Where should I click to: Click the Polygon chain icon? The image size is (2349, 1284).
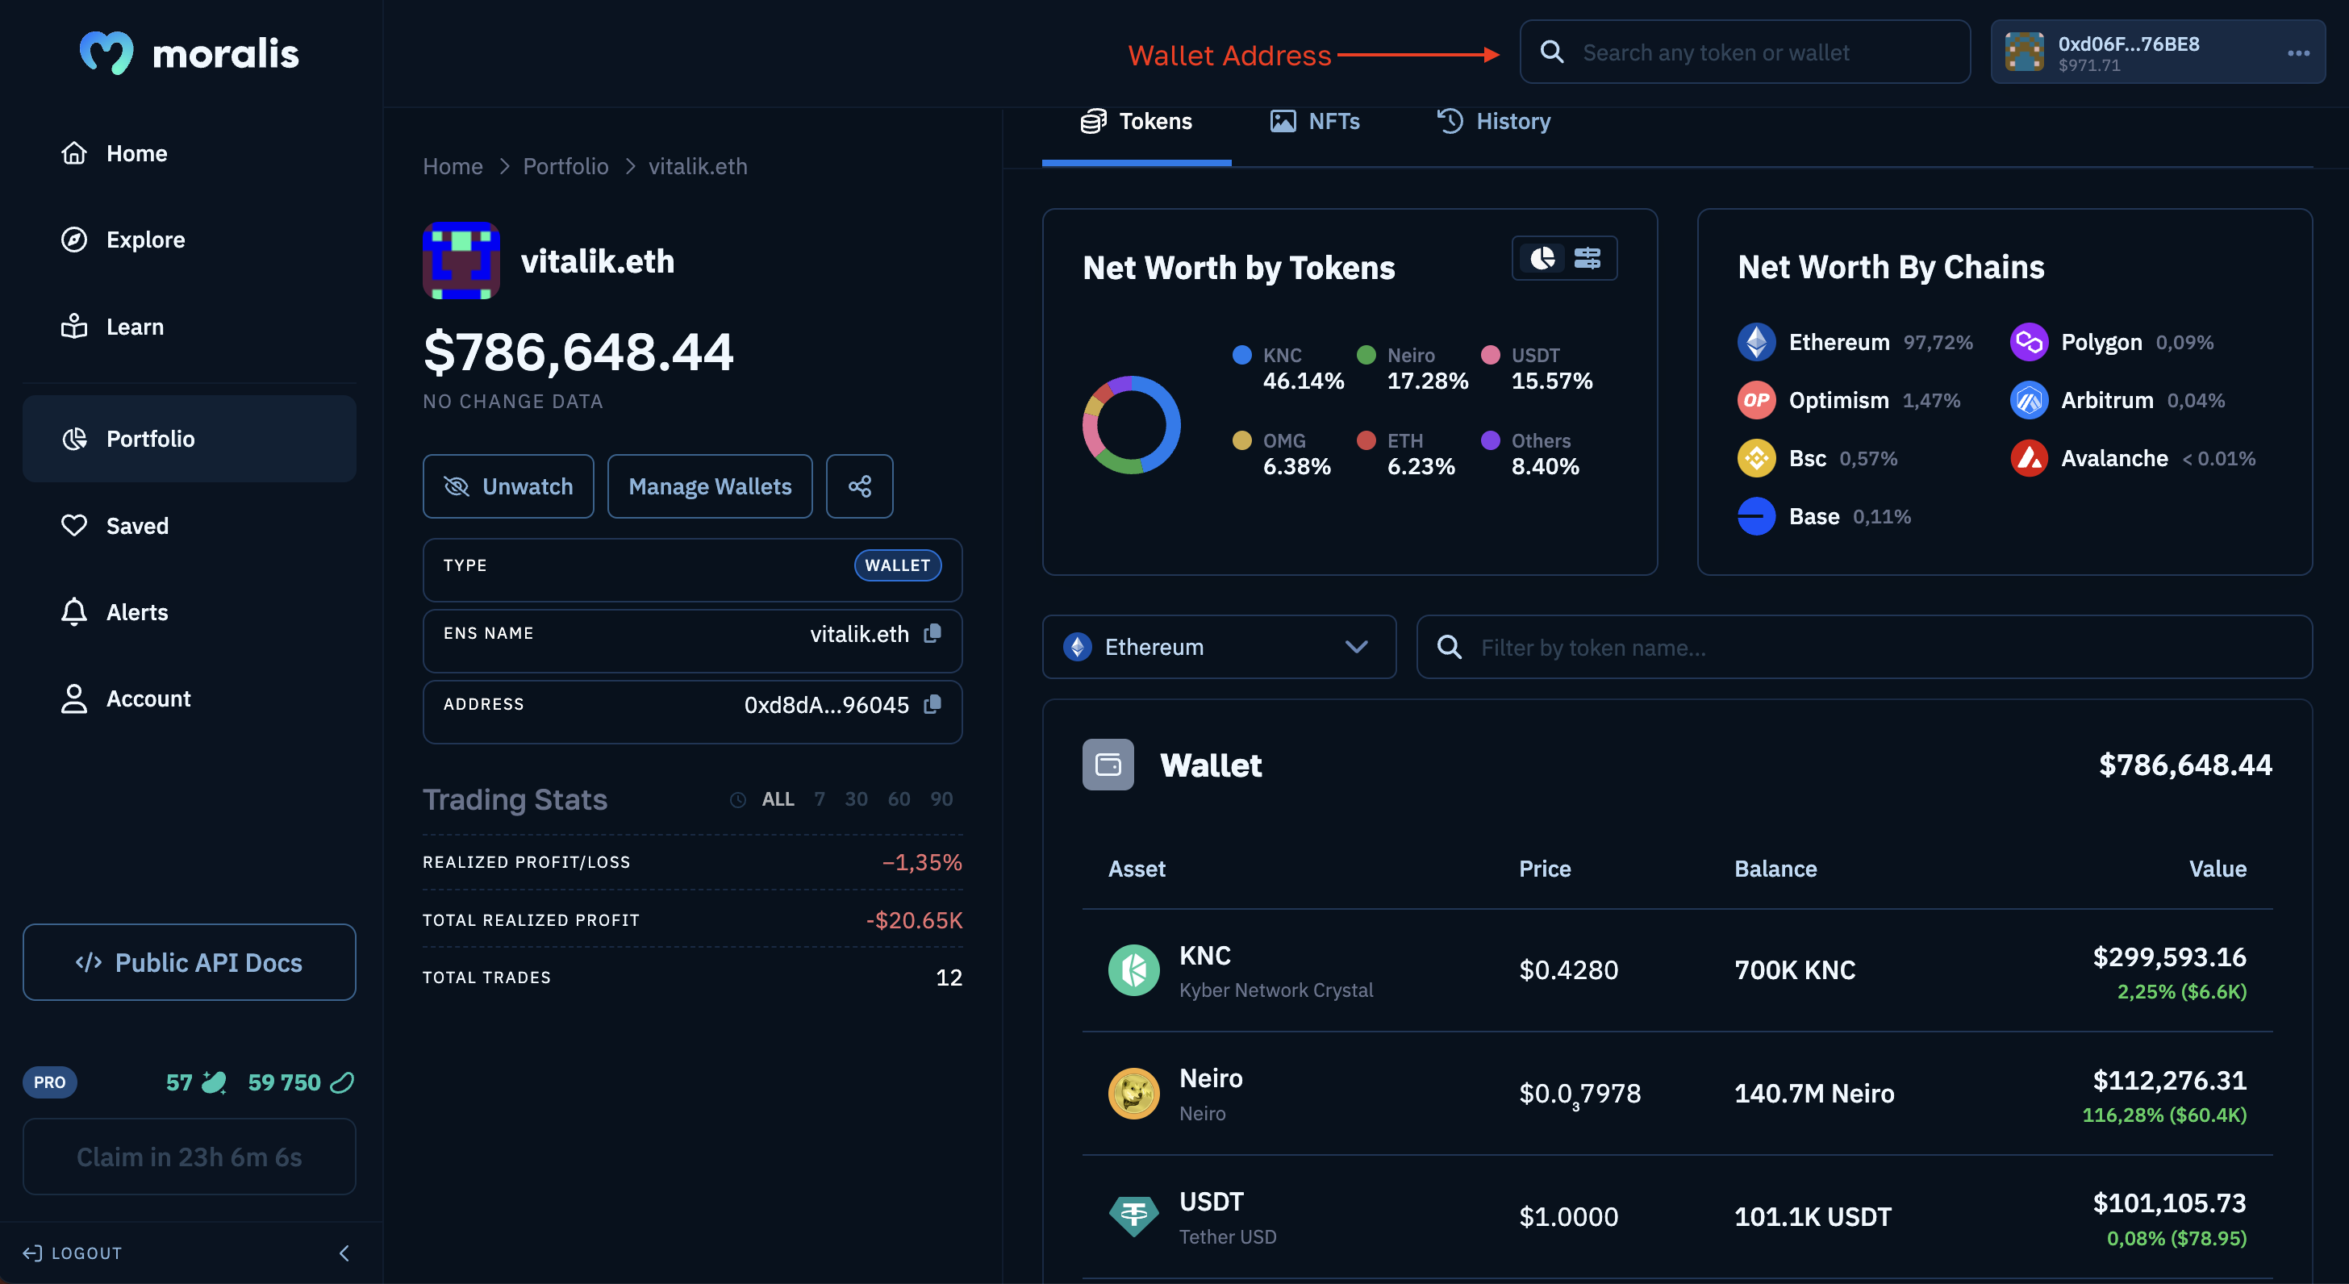click(2029, 342)
